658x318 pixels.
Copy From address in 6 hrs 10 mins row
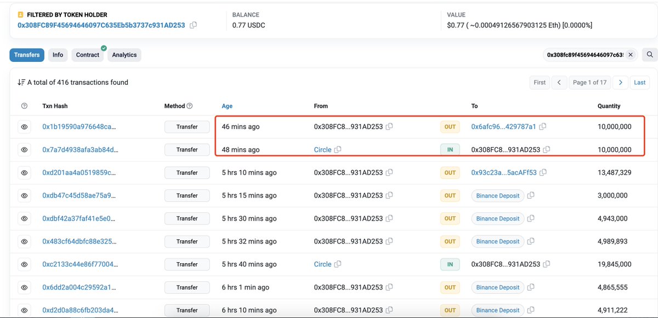click(389, 310)
